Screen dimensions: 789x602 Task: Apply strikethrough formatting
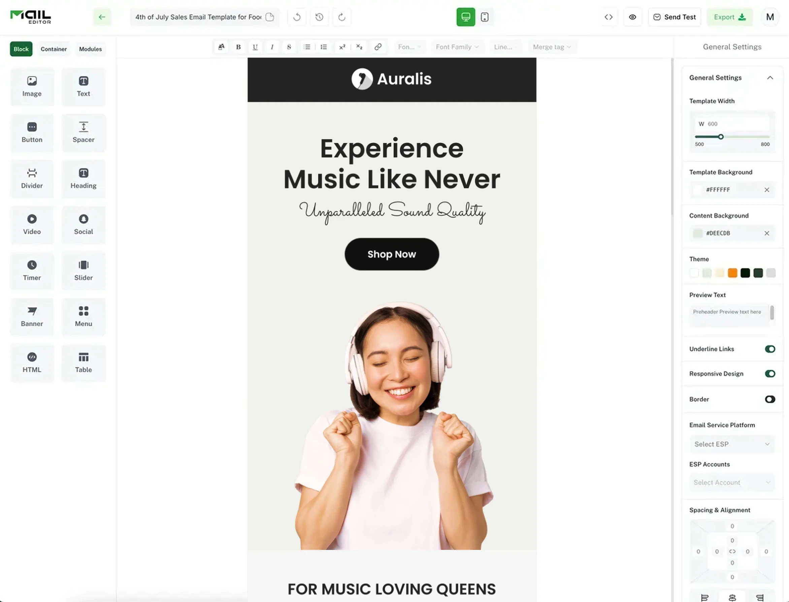click(289, 47)
